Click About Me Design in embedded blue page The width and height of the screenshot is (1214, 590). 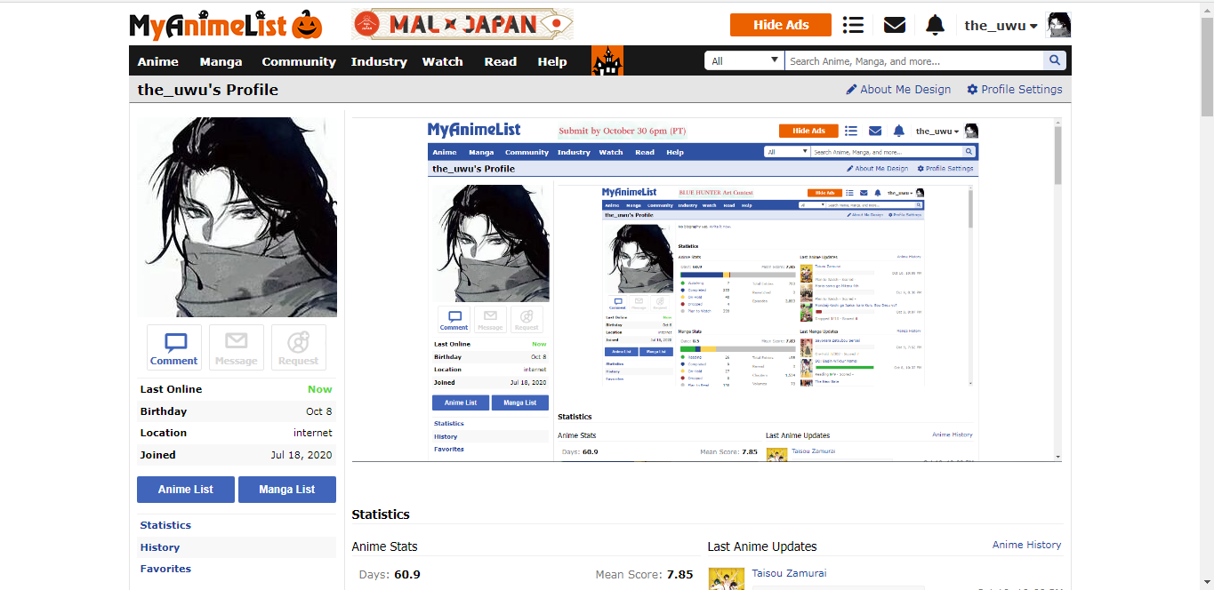877,169
